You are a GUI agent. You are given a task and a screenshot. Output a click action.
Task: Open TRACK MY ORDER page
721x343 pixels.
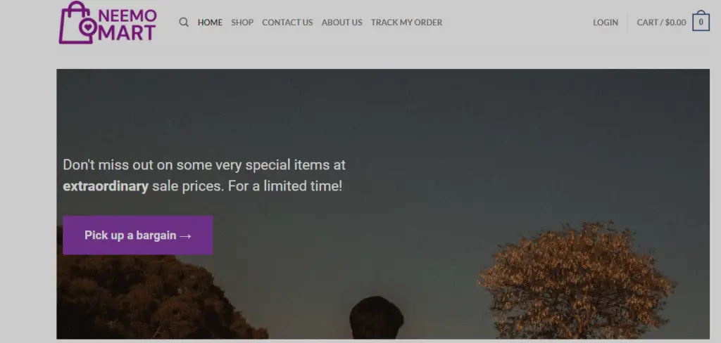[x=406, y=22]
